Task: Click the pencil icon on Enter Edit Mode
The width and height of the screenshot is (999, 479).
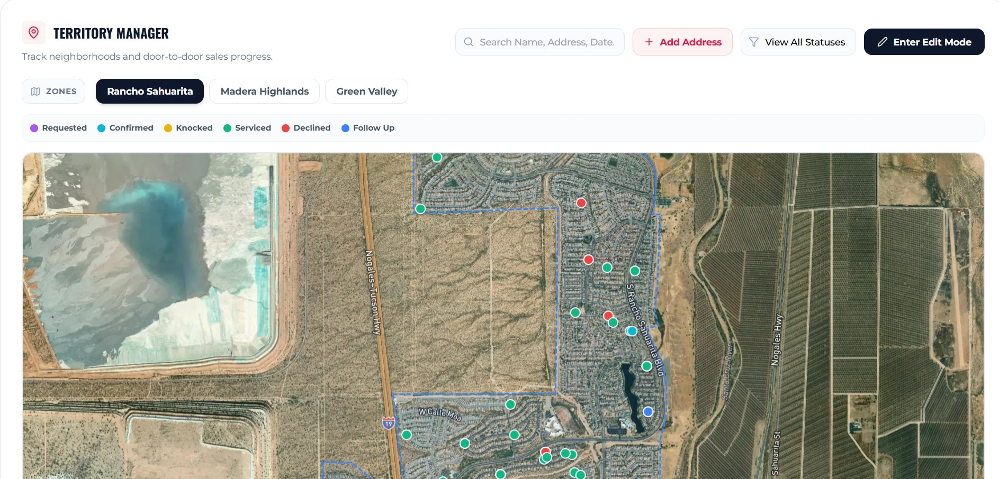Action: coord(882,42)
